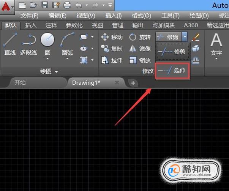The image size is (229, 191).
Task: Create a new drawing with New icon
Action: tap(22, 5)
